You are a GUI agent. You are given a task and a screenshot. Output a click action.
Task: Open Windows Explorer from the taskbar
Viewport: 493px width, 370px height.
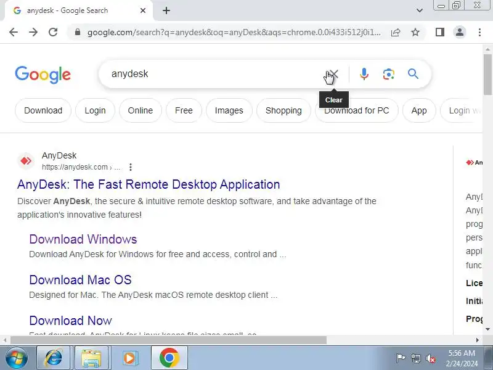click(x=91, y=358)
